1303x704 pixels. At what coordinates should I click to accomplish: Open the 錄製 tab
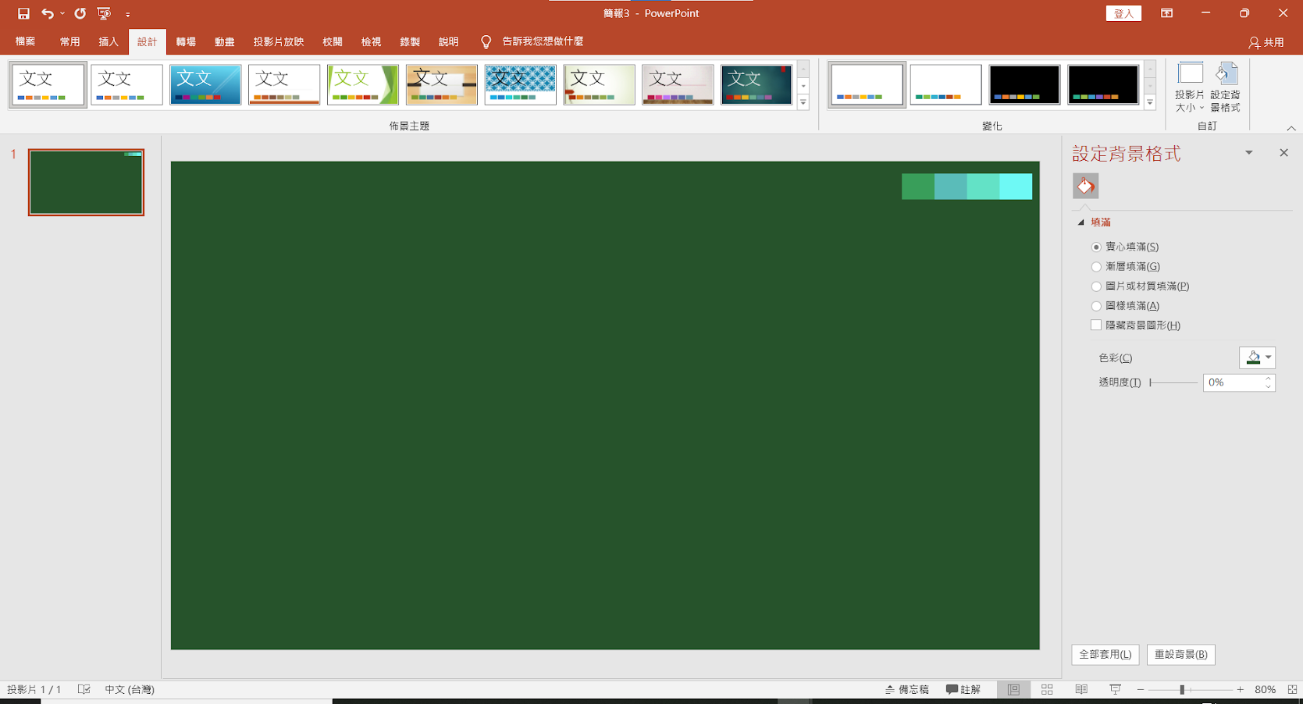point(410,41)
